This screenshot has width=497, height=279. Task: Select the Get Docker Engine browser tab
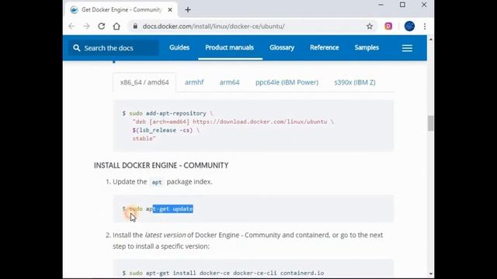pos(120,10)
